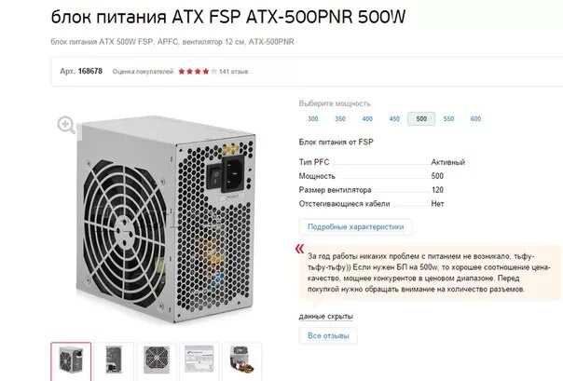Image resolution: width=563 pixels, height=381 pixels.
Task: Click the star rating icons
Action: 198,72
